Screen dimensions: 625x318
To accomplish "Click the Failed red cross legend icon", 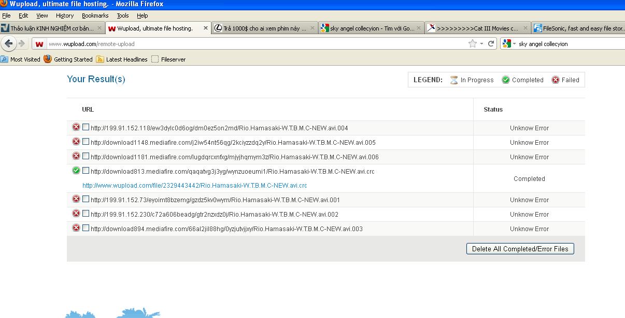I will point(556,80).
